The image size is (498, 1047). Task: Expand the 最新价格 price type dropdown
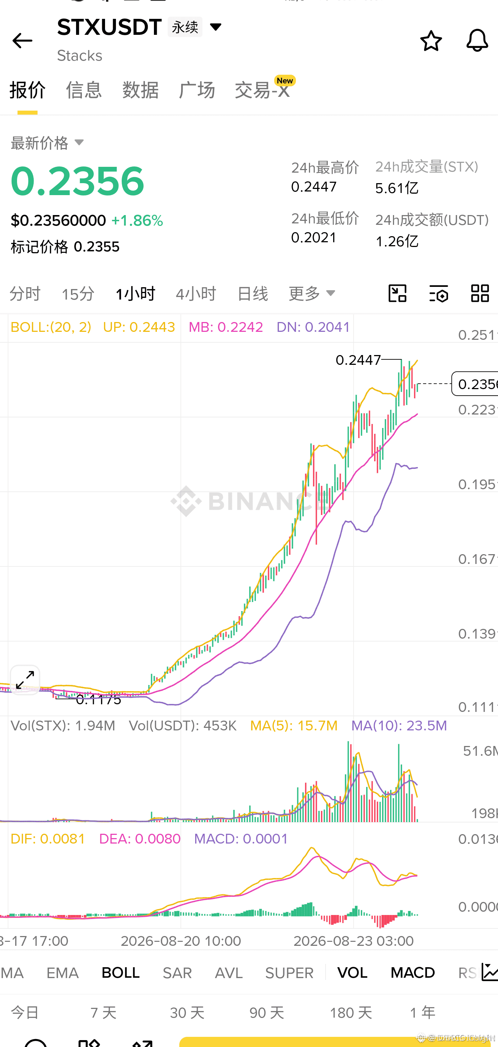[x=79, y=142]
